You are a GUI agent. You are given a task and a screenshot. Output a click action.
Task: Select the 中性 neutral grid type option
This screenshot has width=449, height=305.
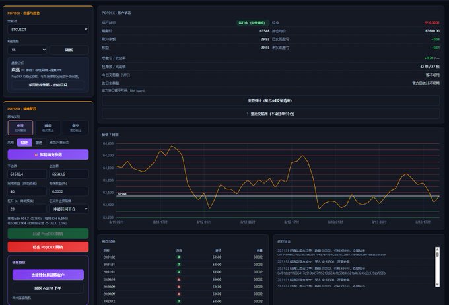pyautogui.click(x=20, y=127)
